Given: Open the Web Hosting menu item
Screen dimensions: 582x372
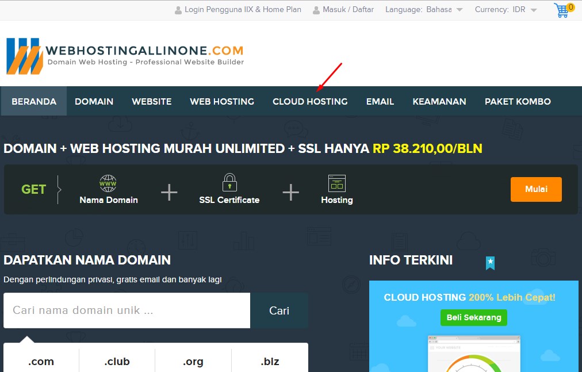Looking at the screenshot, I should pos(222,101).
